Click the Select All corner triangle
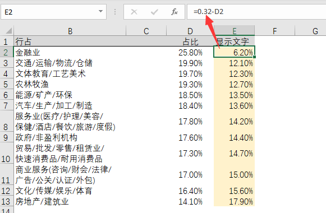This screenshot has height=213, width=326. click(8, 31)
